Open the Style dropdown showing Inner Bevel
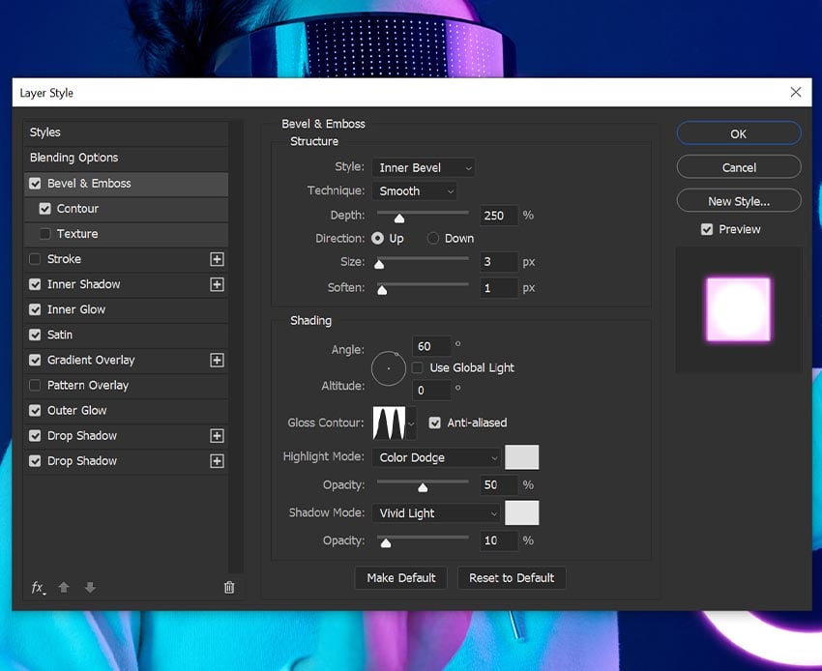 click(424, 168)
